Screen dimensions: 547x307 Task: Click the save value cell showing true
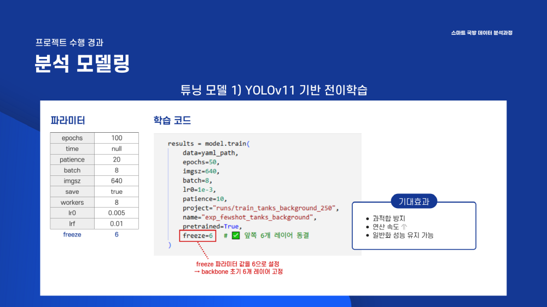tap(117, 192)
